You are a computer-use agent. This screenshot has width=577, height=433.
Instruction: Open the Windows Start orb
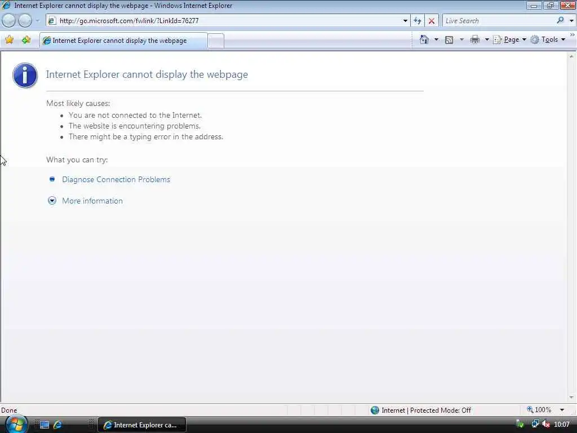click(16, 425)
